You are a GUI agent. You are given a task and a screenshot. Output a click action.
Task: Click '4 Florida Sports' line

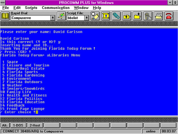pyautogui.click(x=20, y=72)
